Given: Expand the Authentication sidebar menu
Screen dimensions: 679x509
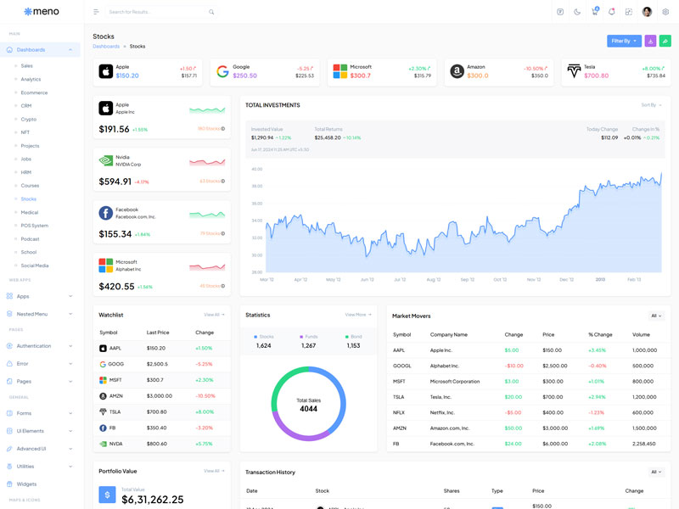Looking at the screenshot, I should coord(34,345).
